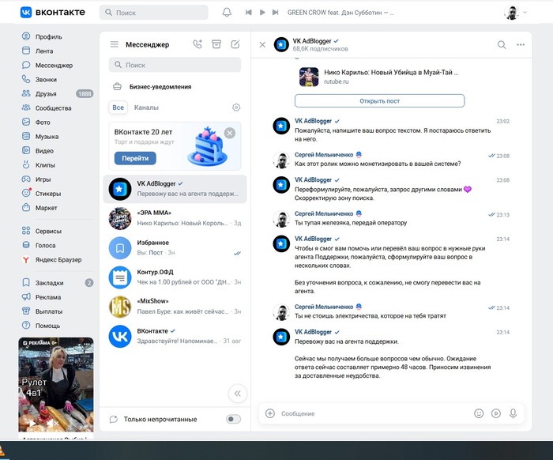Open Нико Карильо rutube link preview thumbnail
Screen dimensions: 553x460
(309, 77)
